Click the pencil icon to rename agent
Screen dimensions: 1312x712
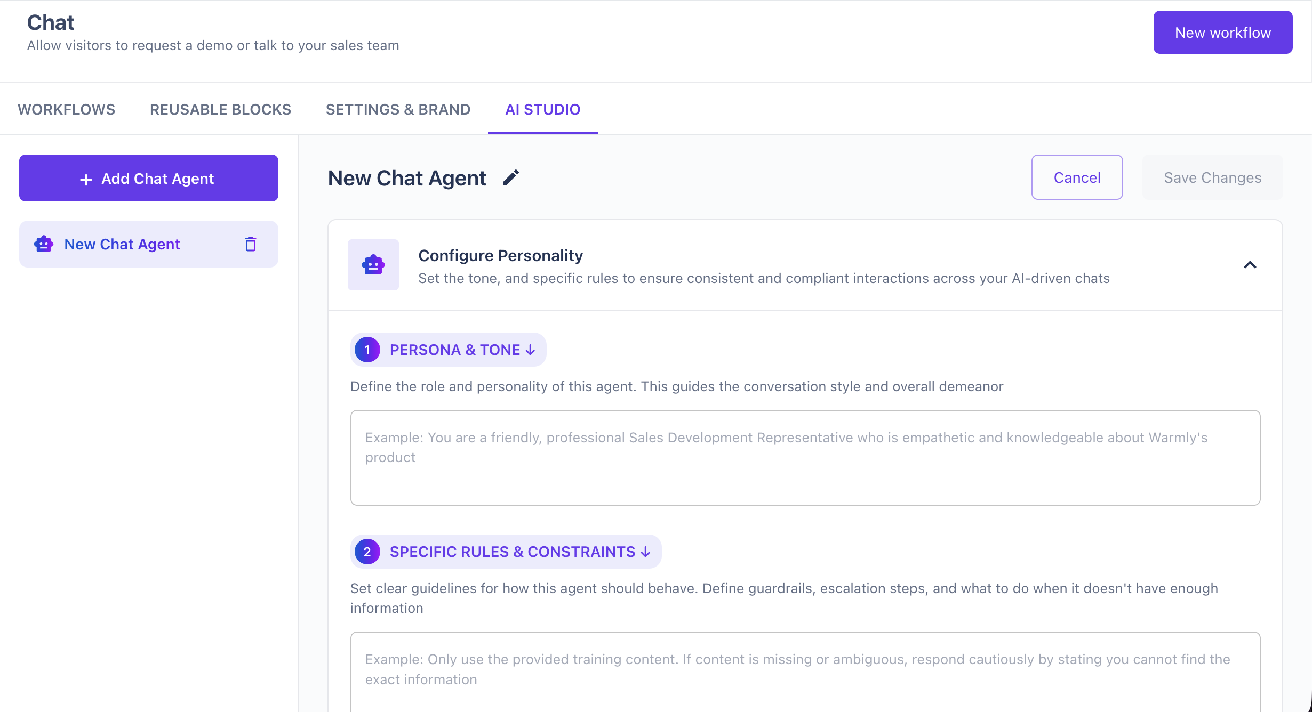tap(510, 178)
